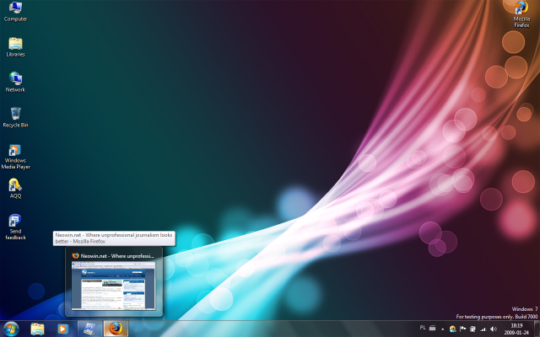Screen dimensions: 540x337
Task: Click the AQQ messenger tray icon
Action: click(453, 329)
